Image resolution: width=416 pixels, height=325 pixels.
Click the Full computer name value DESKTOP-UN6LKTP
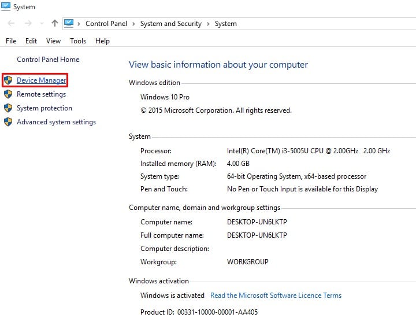click(x=257, y=235)
